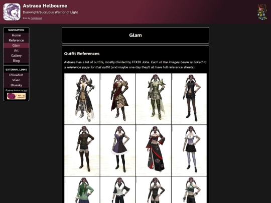Select the Glam navigation item

click(16, 46)
